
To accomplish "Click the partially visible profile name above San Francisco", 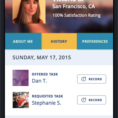I will 68,1.
